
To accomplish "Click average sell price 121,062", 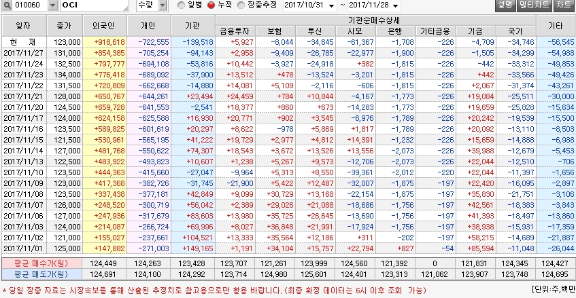I will 434,274.
